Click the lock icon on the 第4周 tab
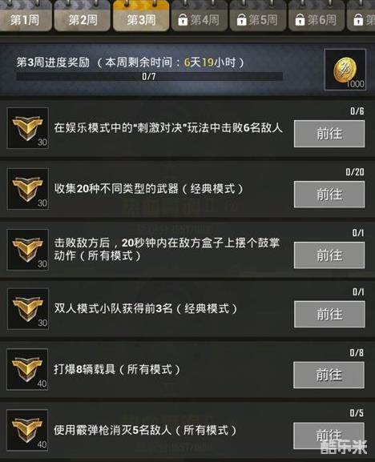Screen dimensions: 375x462 [x=183, y=20]
